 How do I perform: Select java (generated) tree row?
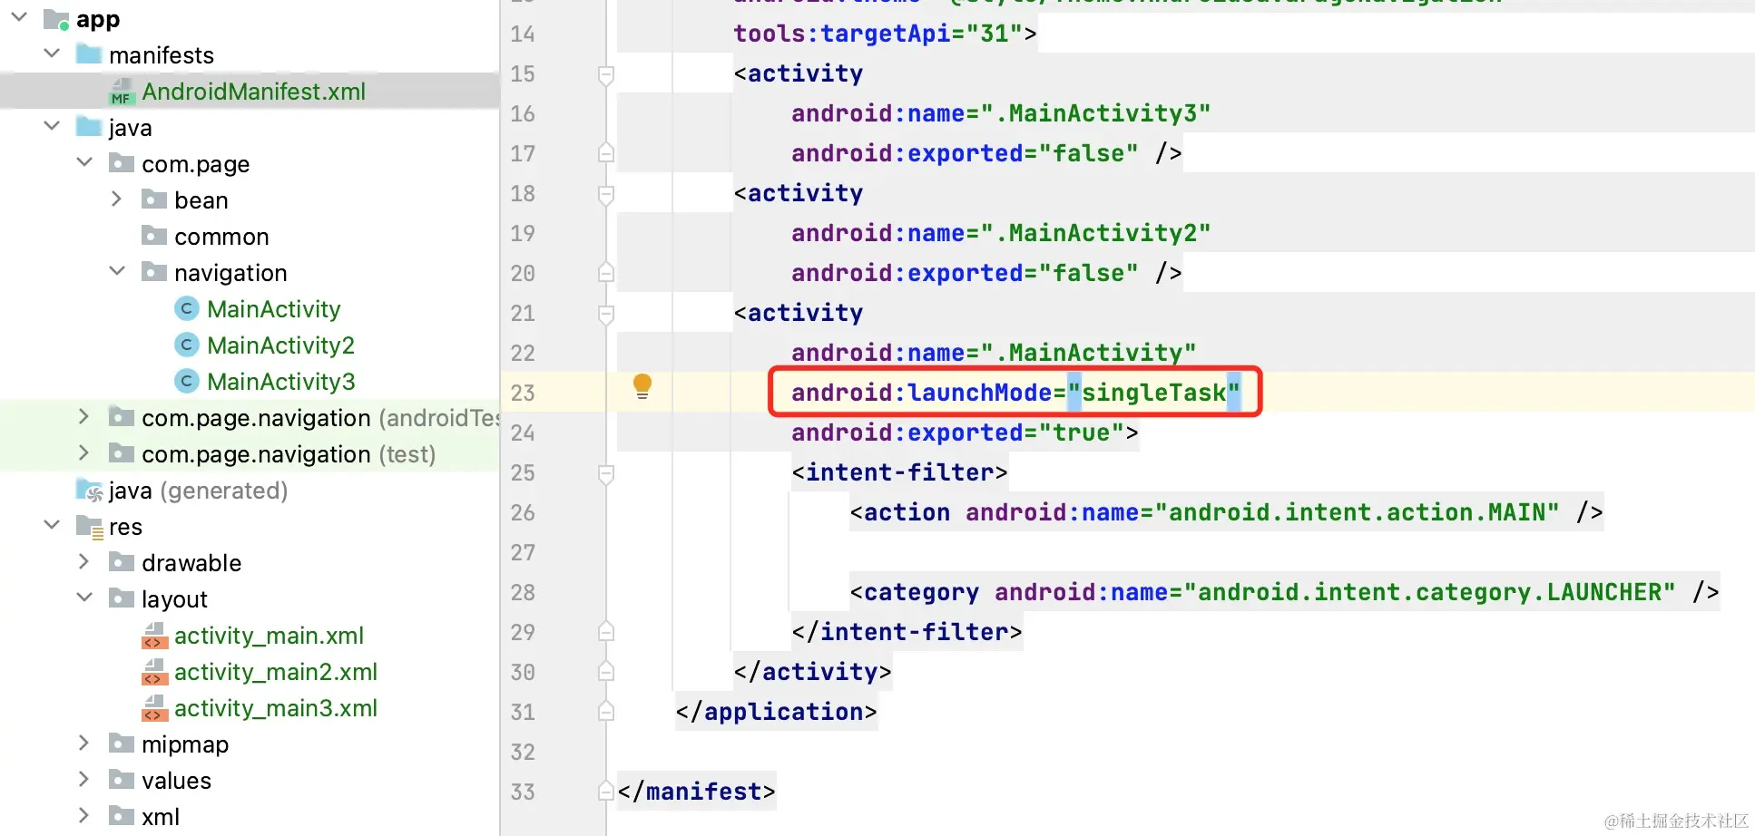click(250, 491)
